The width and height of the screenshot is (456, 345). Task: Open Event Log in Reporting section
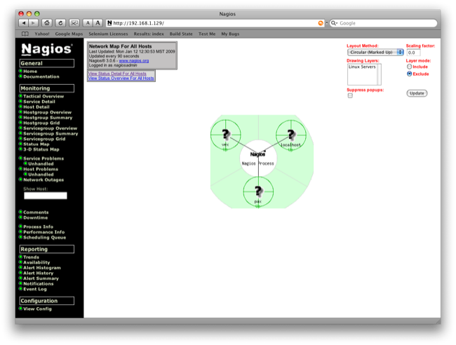[x=35, y=289]
